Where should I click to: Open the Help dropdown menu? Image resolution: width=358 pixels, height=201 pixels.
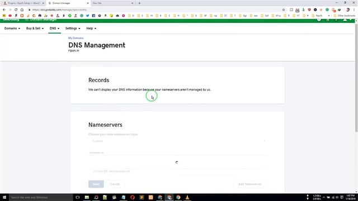point(91,28)
